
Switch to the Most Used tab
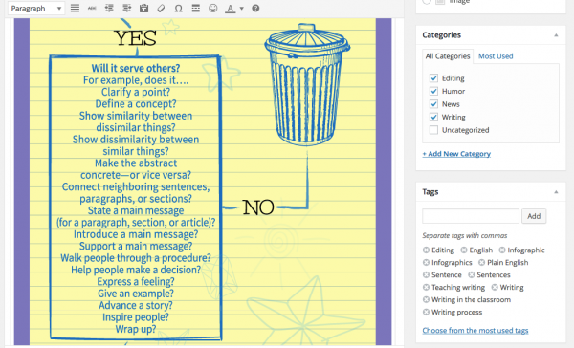[496, 56]
